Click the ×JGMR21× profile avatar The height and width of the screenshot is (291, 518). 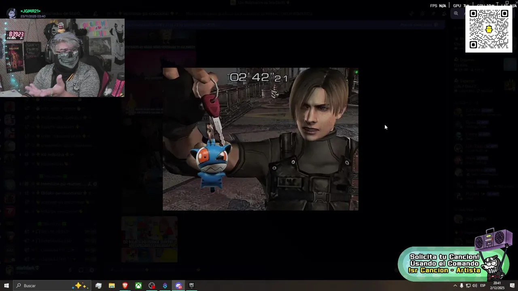tap(12, 13)
